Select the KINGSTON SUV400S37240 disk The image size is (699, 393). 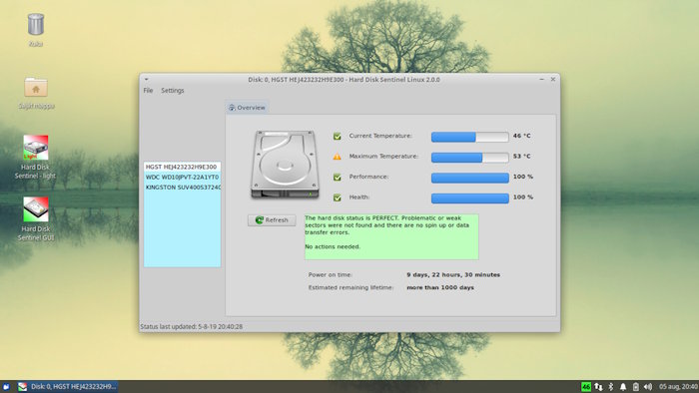point(182,188)
